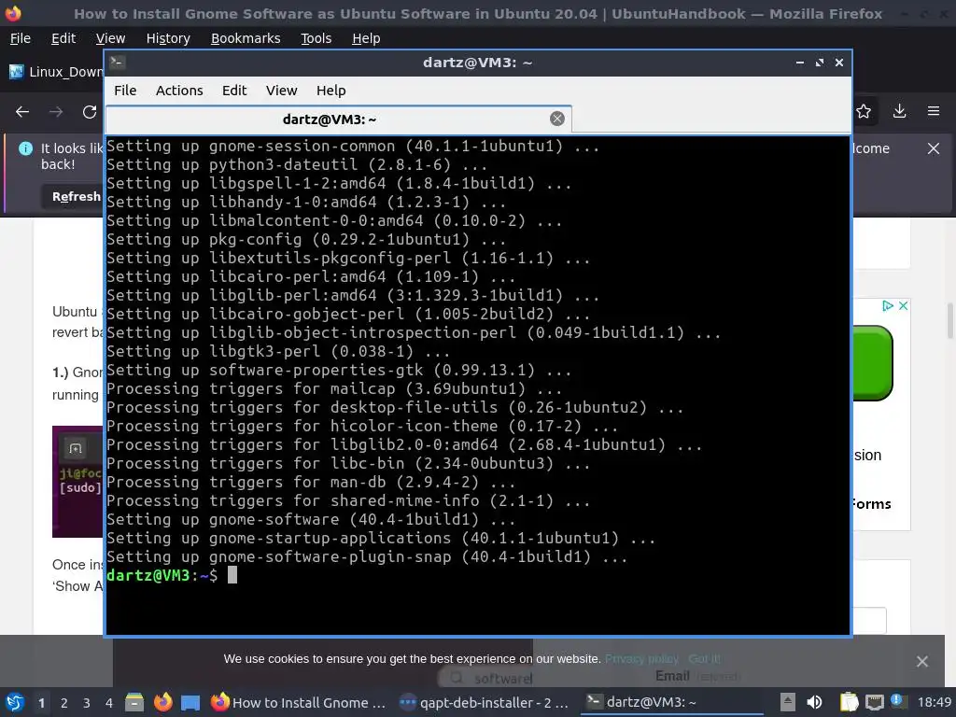Switch to workspace 1
Image resolution: width=956 pixels, height=717 pixels.
(x=41, y=703)
